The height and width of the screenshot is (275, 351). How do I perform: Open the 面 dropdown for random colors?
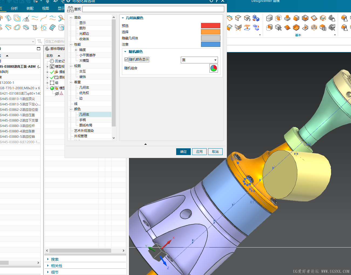click(199, 60)
